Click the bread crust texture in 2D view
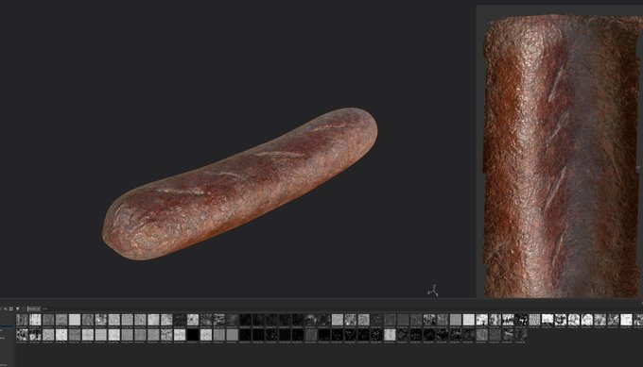This screenshot has width=643, height=367. [x=563, y=156]
